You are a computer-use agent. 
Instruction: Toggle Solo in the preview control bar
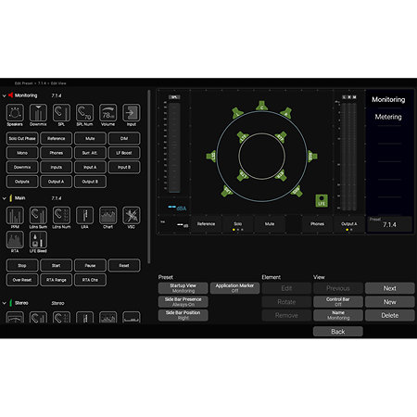coord(238,224)
